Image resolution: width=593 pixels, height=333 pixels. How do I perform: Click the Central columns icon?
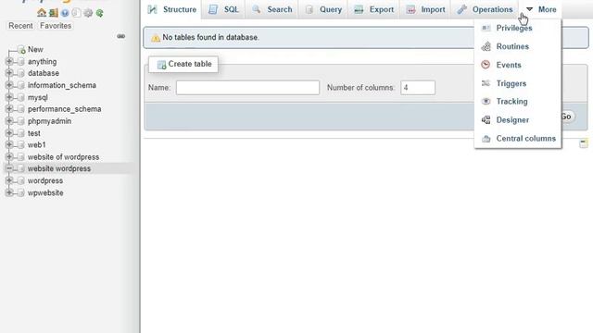[x=486, y=139]
